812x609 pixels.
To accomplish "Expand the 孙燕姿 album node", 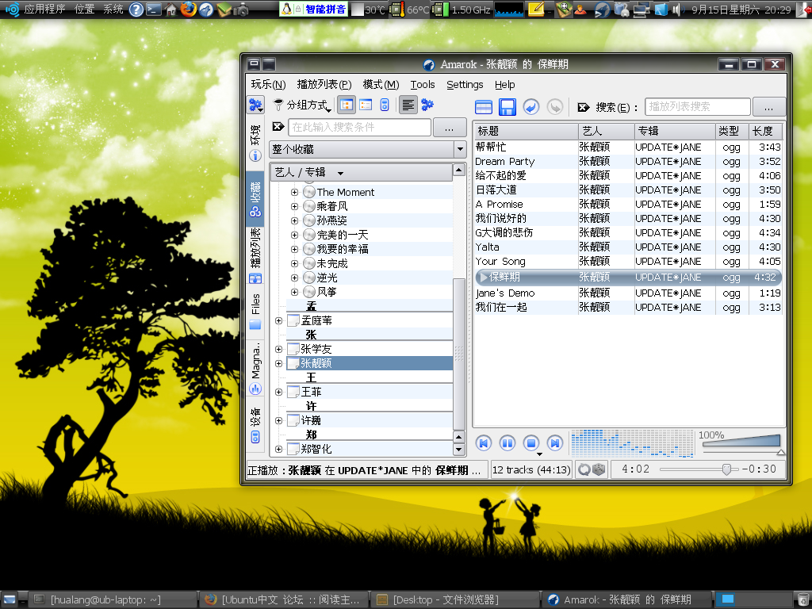I will pos(294,220).
